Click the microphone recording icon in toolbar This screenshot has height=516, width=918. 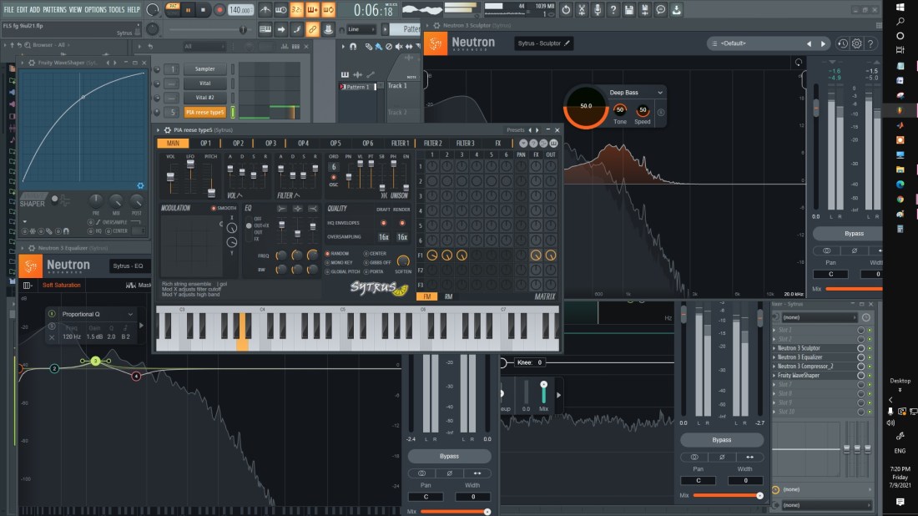coord(597,10)
